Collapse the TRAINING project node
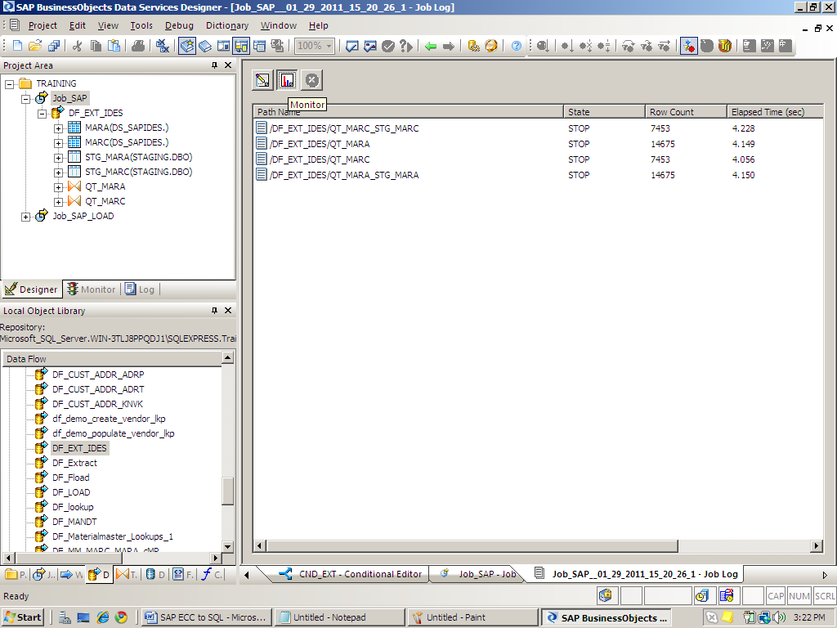The image size is (837, 628). (x=10, y=84)
